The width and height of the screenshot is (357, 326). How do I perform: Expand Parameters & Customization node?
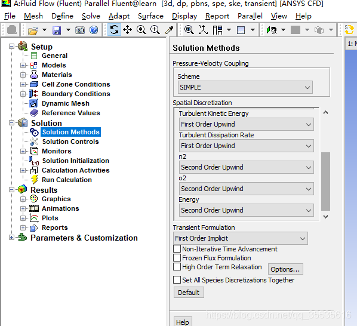pyautogui.click(x=11, y=238)
